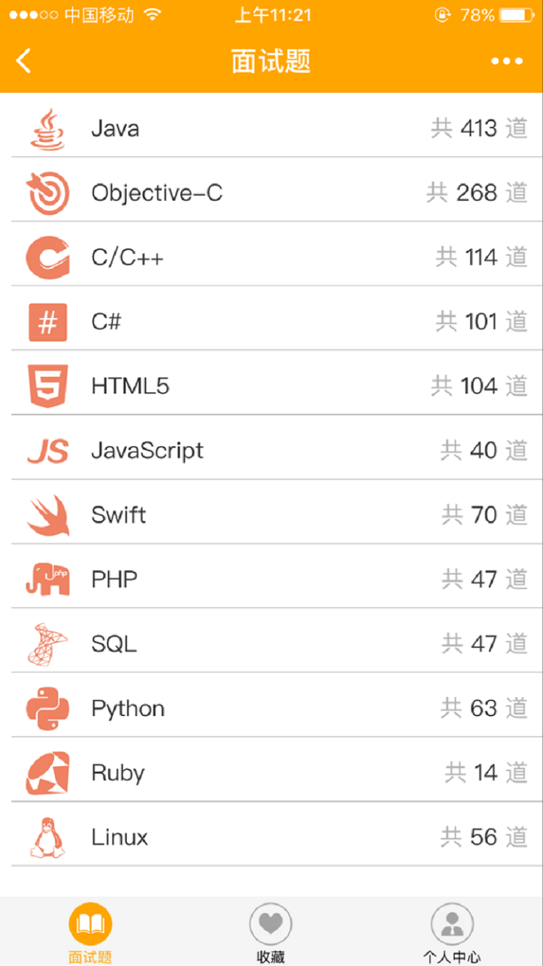This screenshot has width=543, height=966.
Task: Tap the Linux penguin icon
Action: coord(48,837)
